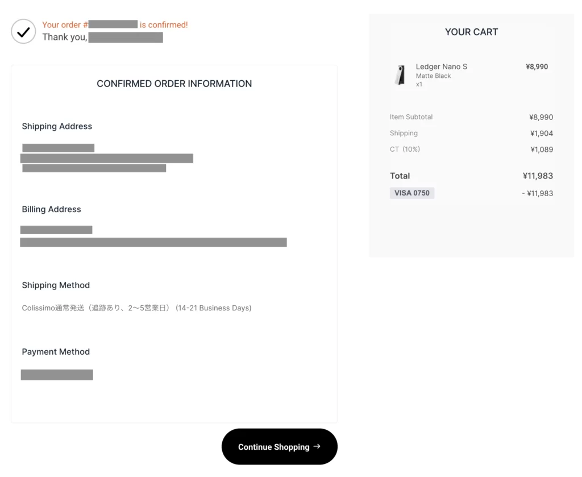This screenshot has height=477, width=582.
Task: Click the arrow icon in Continue Shopping
Action: 317,446
